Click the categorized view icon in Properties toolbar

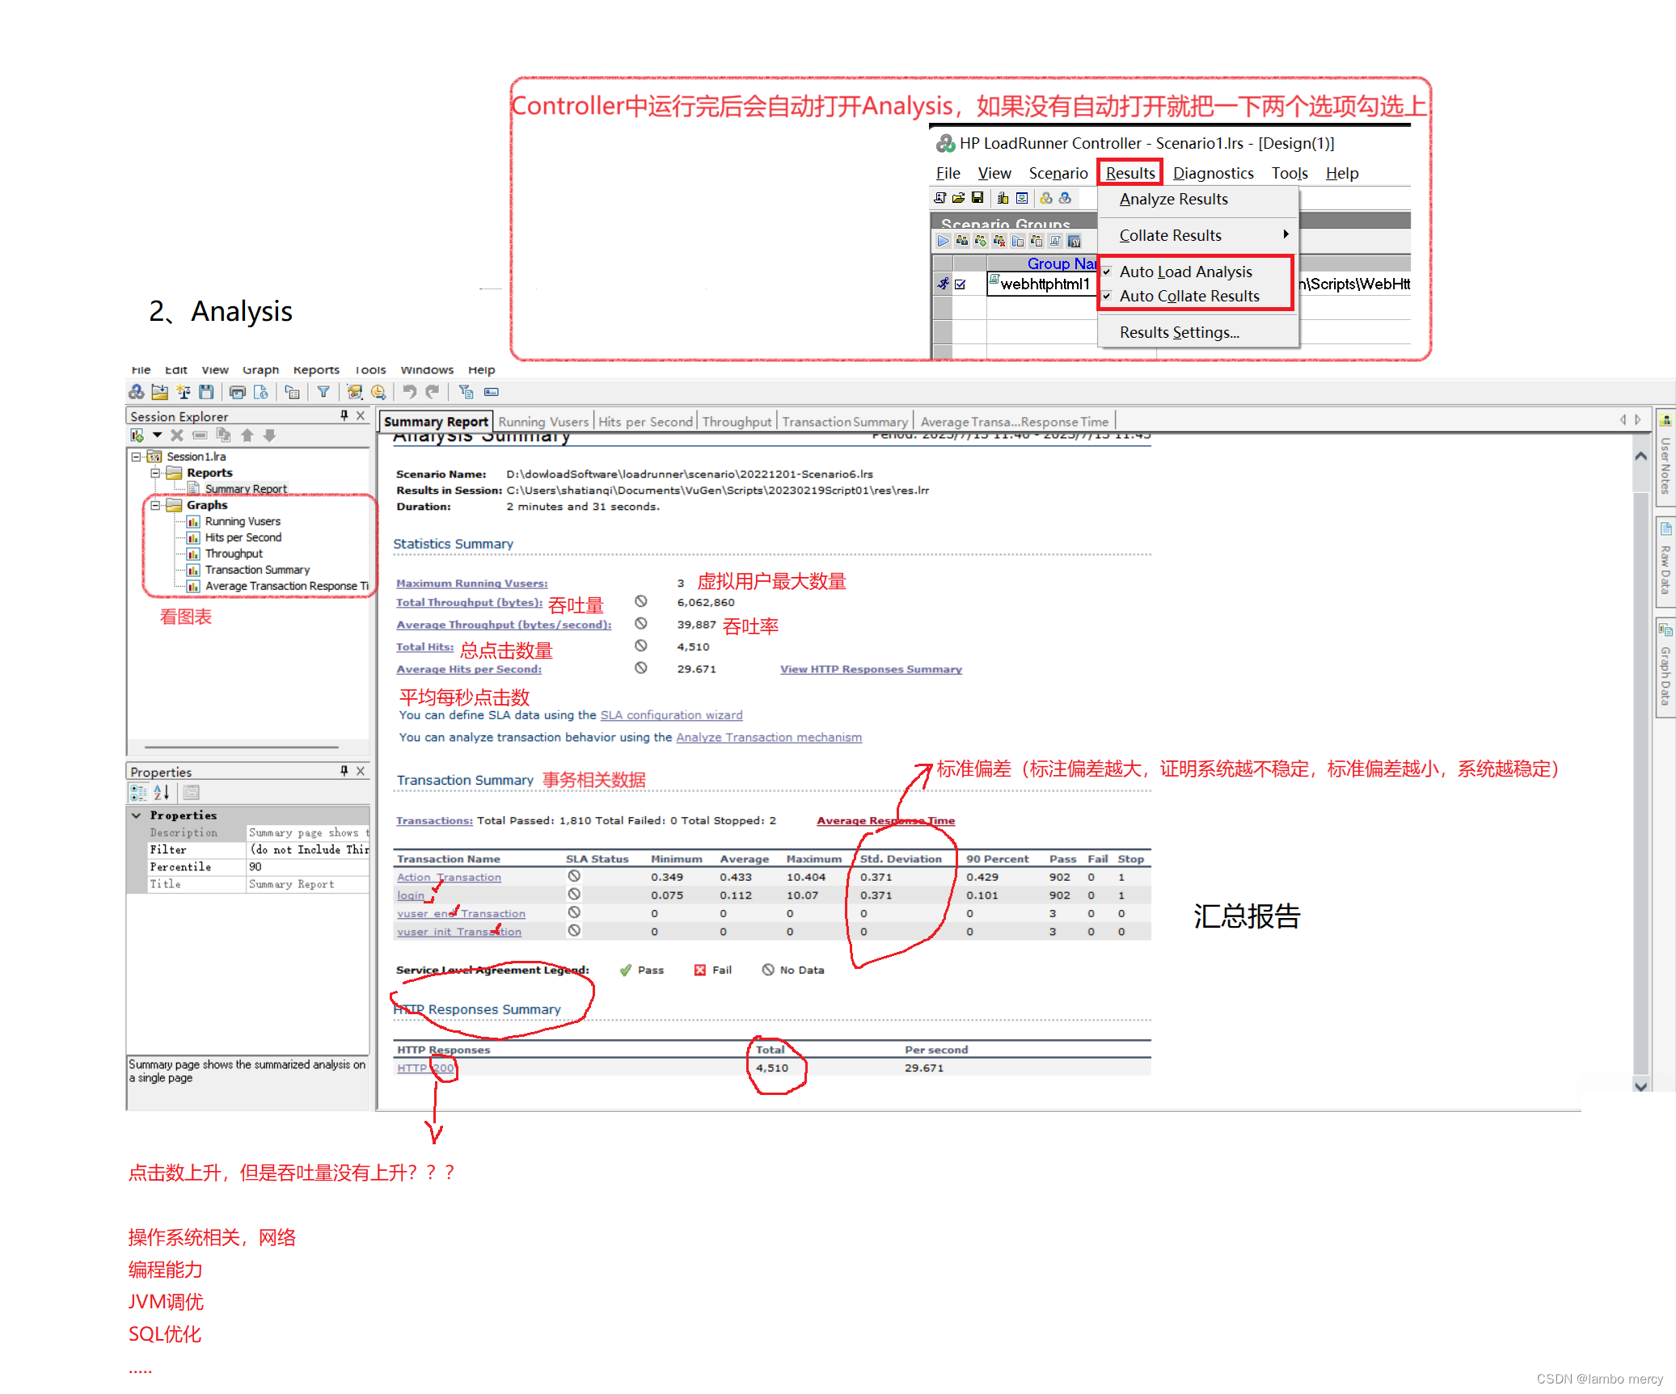pos(138,793)
